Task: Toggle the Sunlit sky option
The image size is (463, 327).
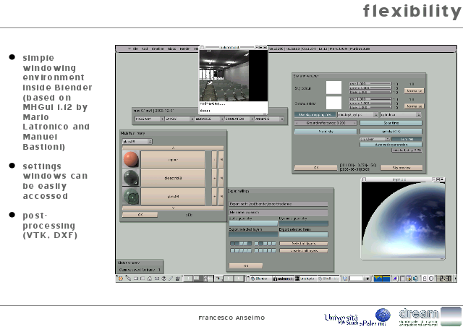Action: click(x=326, y=132)
